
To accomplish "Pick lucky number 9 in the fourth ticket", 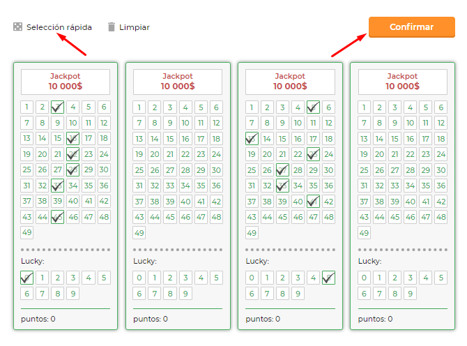I will (410, 294).
